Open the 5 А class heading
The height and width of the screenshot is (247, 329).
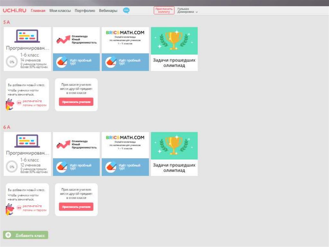(6, 22)
